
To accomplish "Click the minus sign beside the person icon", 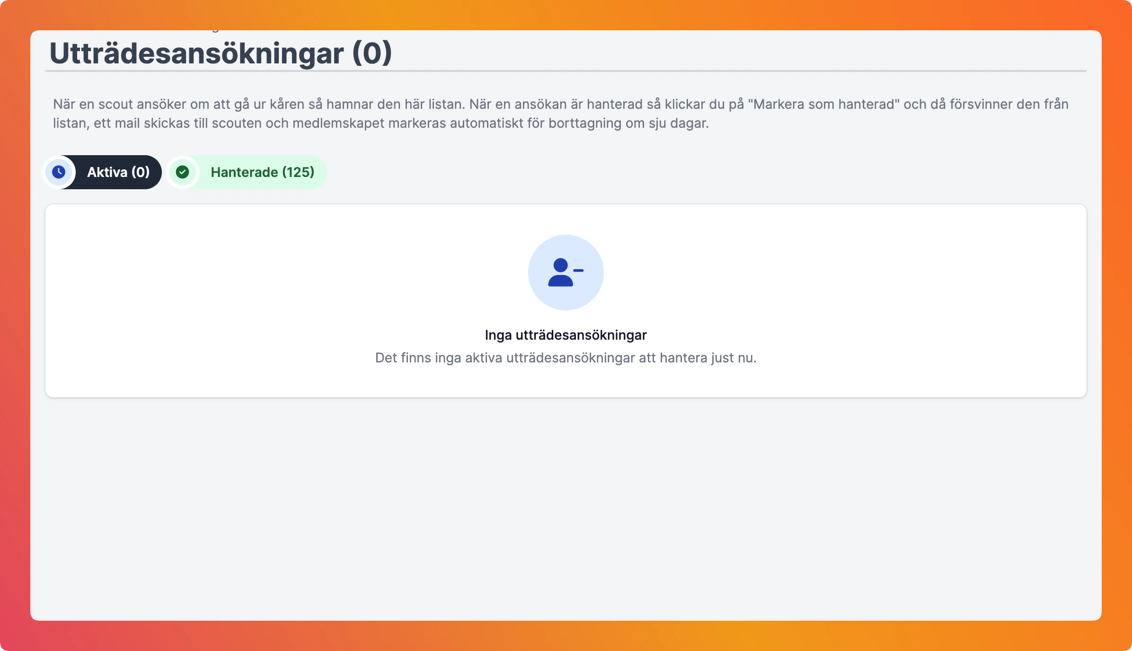I will [x=578, y=270].
